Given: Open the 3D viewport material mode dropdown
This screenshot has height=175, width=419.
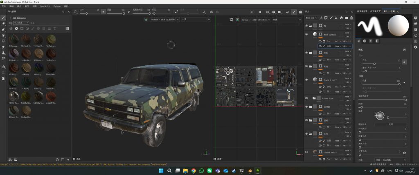Looking at the screenshot, I should [196, 19].
